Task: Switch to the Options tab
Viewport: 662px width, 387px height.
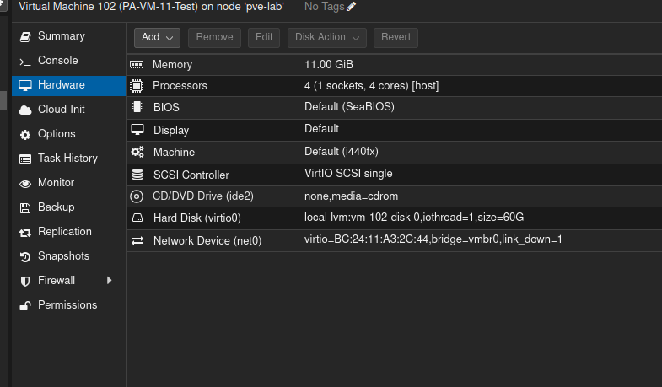Action: pos(69,135)
